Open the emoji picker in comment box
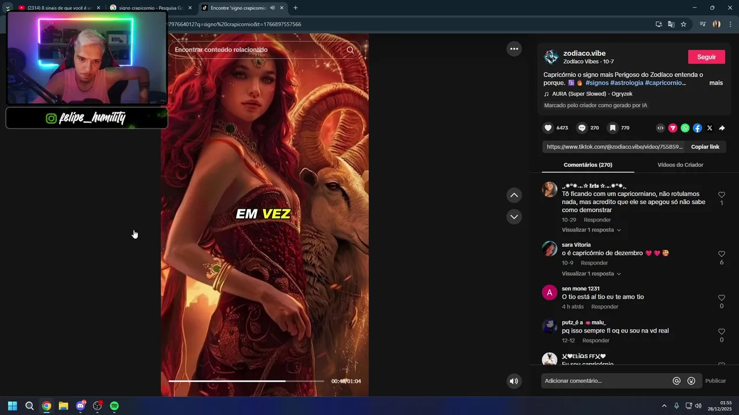Screen dimensions: 739x415 tap(691, 381)
